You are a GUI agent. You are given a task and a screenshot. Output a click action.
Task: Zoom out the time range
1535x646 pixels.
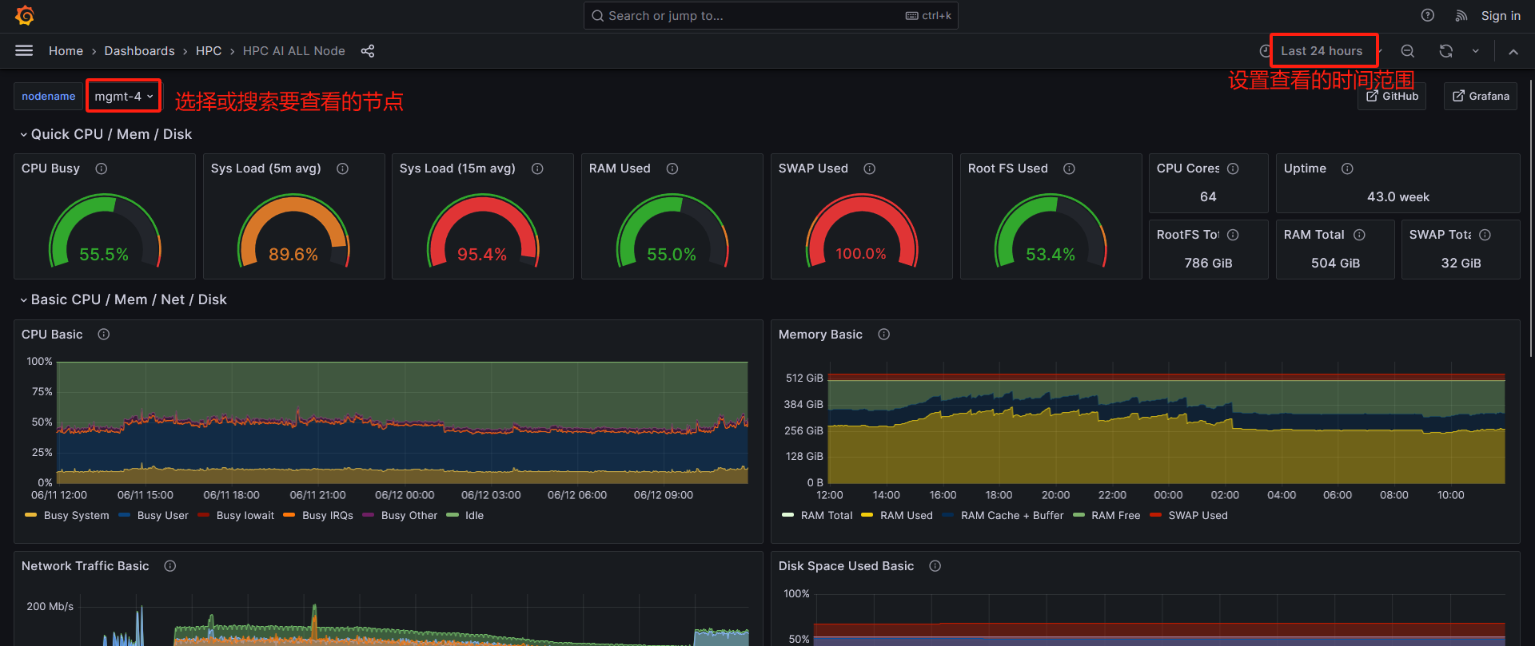pos(1408,51)
